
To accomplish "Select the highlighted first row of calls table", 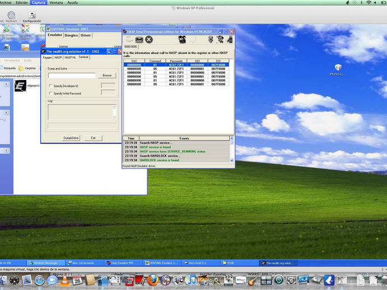I will pyautogui.click(x=176, y=65).
